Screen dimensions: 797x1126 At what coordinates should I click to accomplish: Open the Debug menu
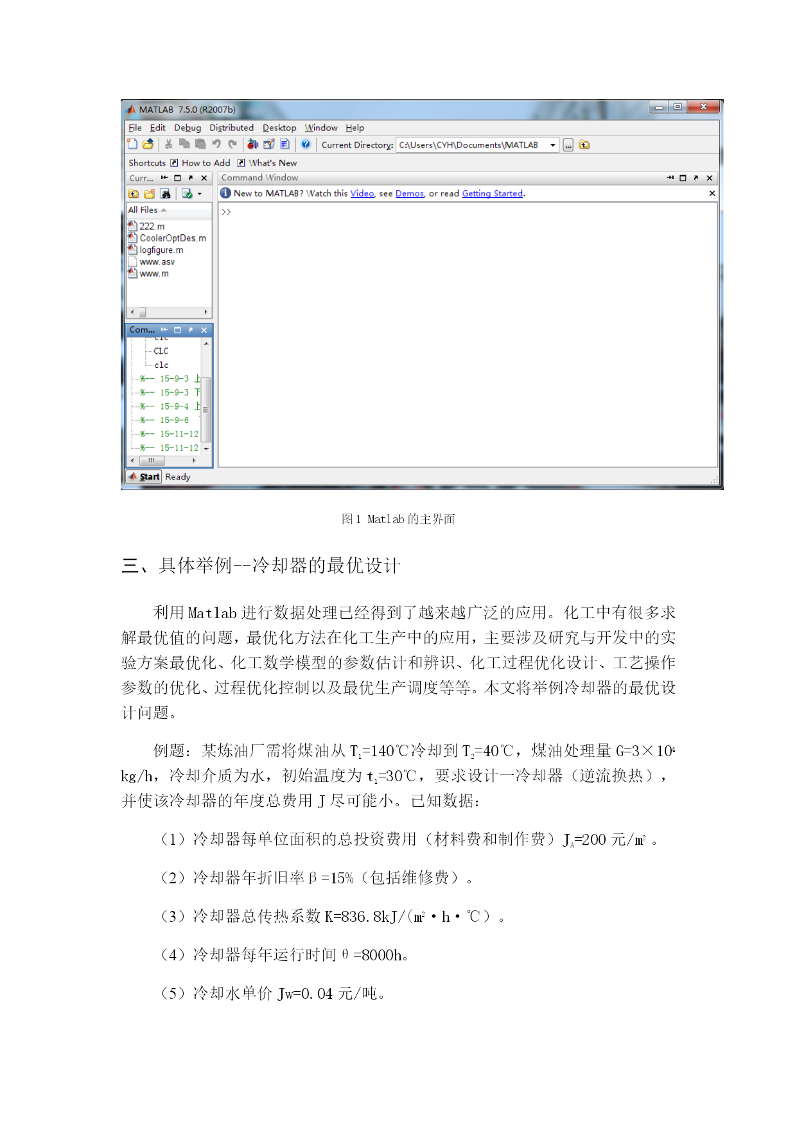(x=188, y=128)
